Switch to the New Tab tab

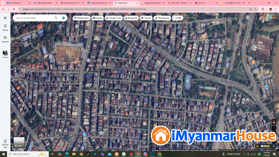coord(206,3)
